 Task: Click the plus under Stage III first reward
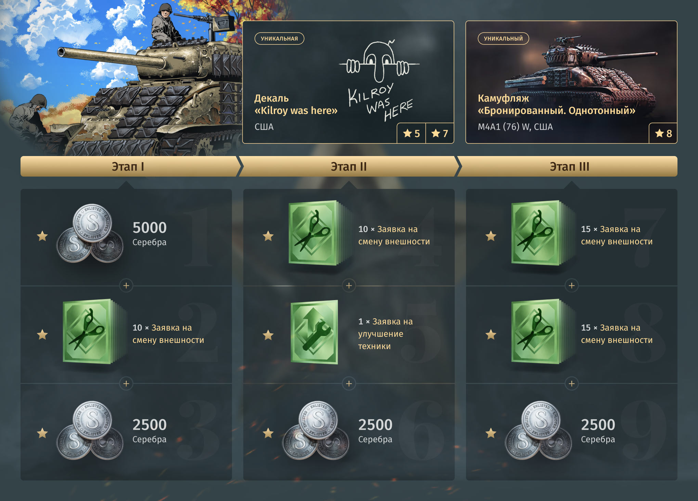[x=572, y=285]
